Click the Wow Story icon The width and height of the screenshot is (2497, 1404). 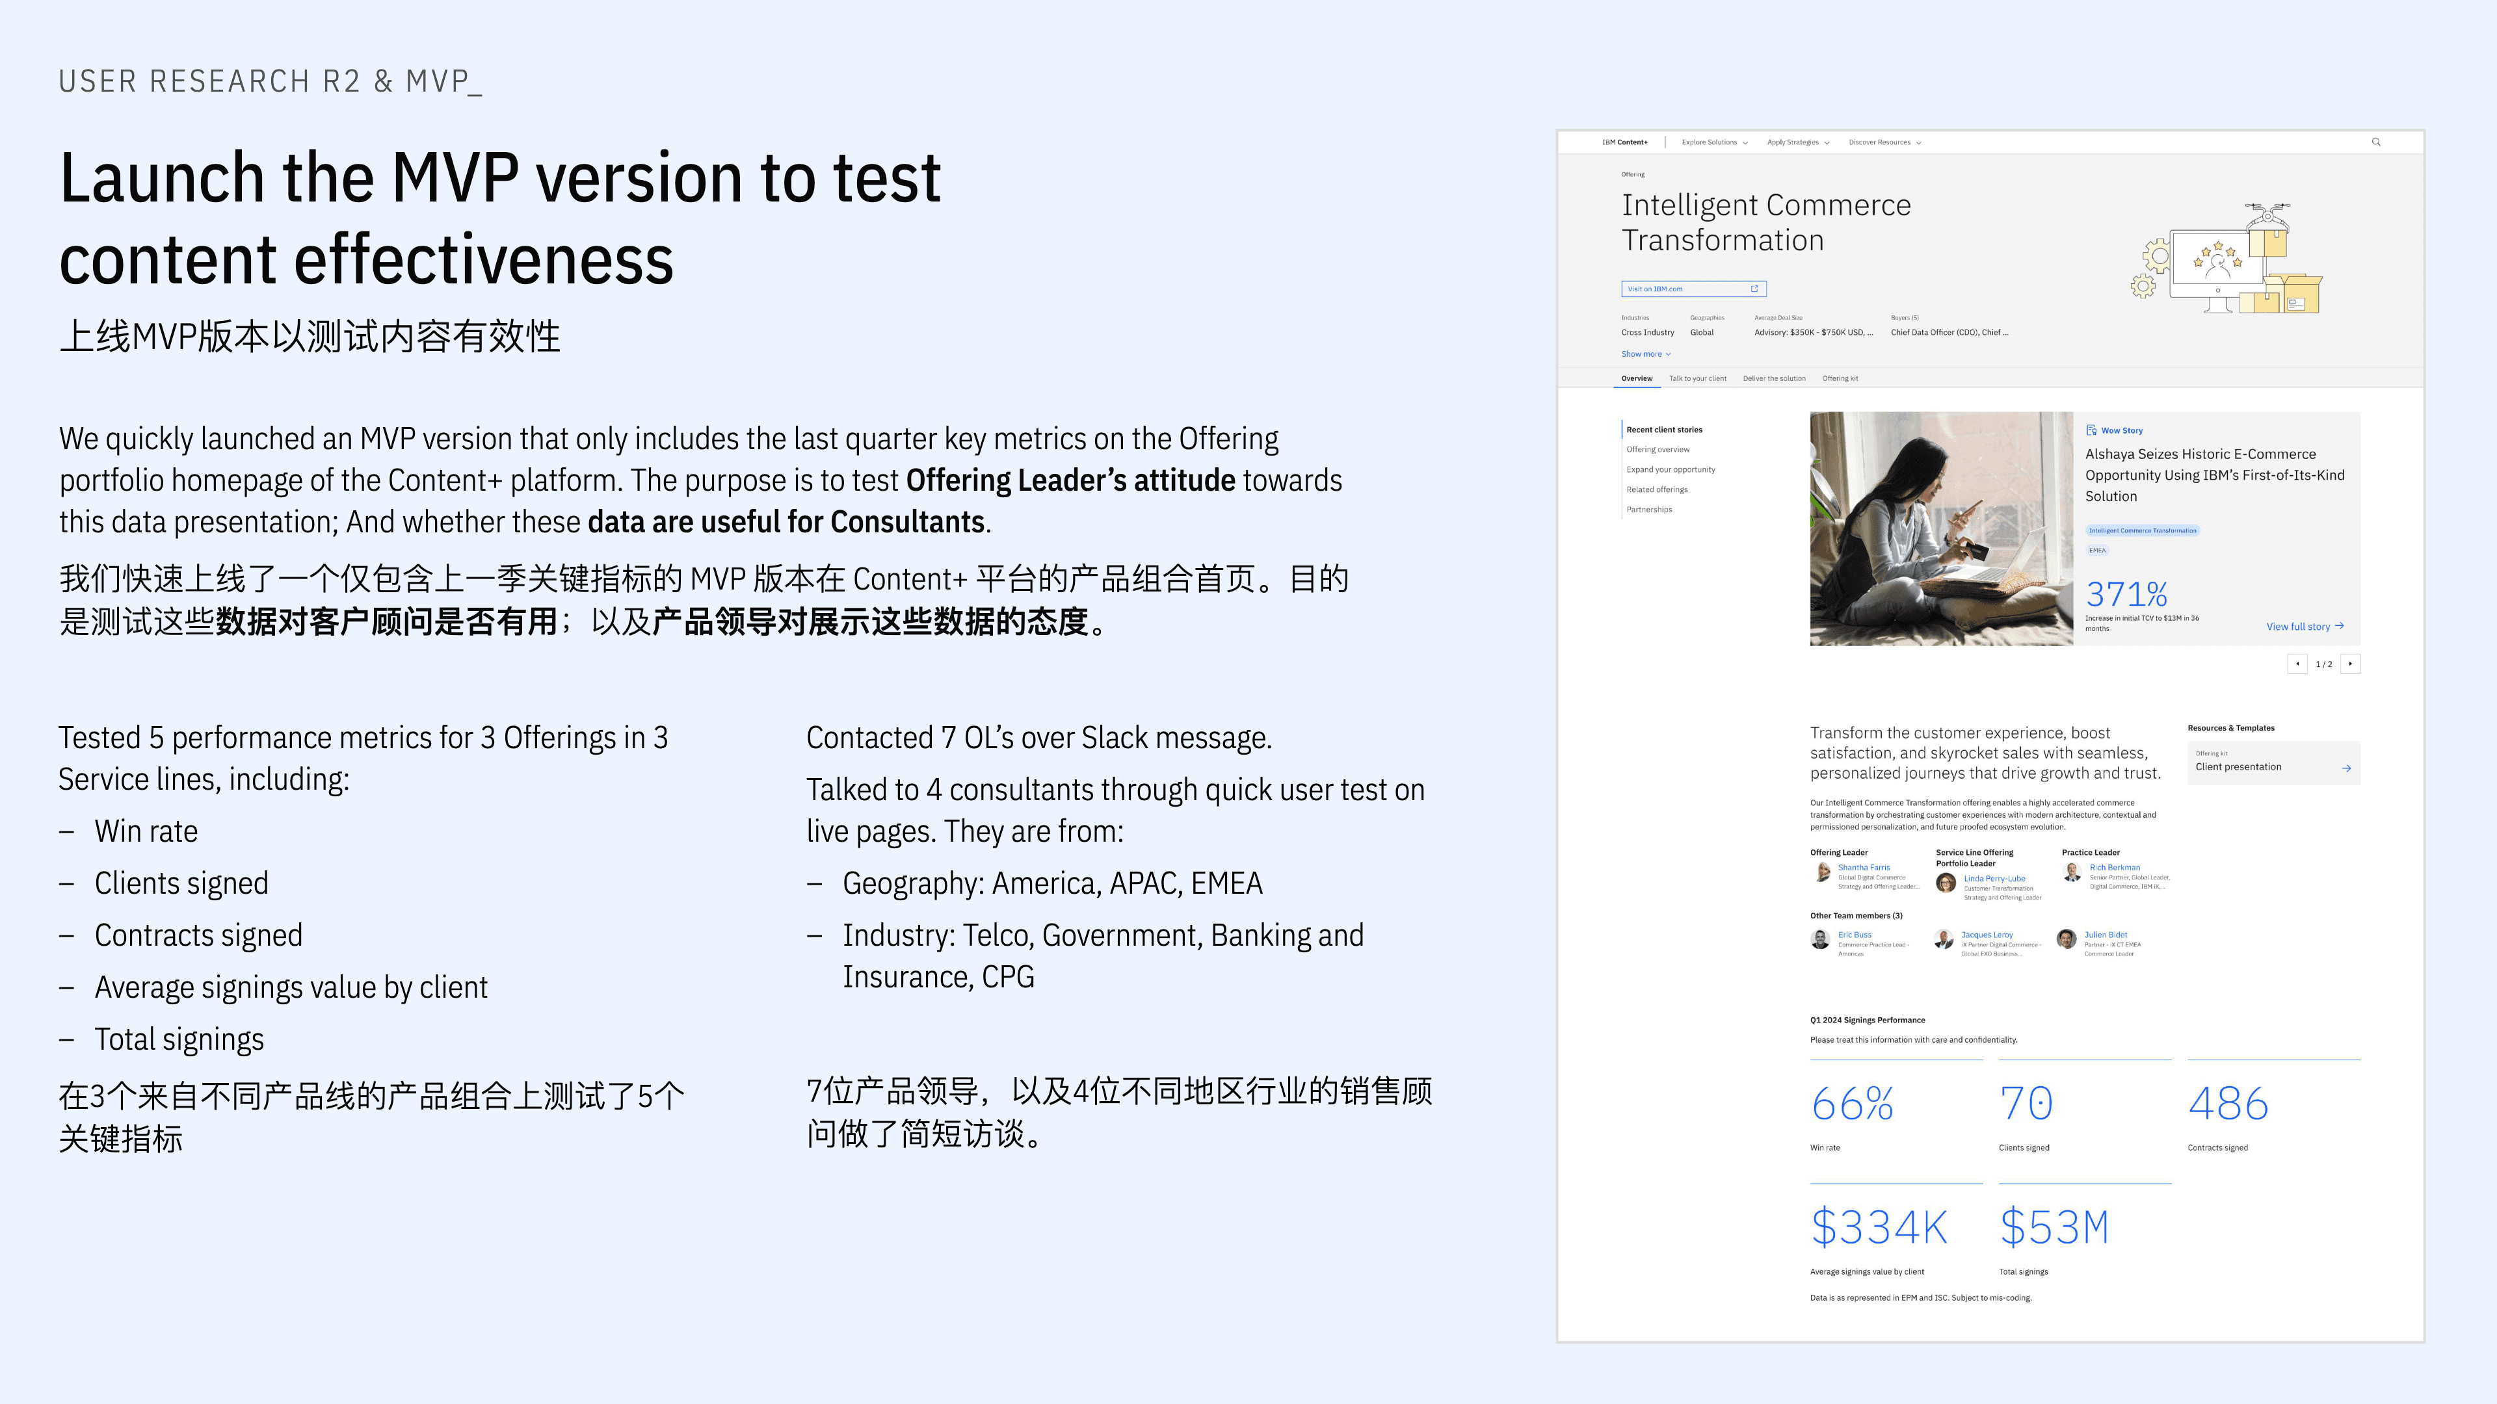pyautogui.click(x=2092, y=430)
